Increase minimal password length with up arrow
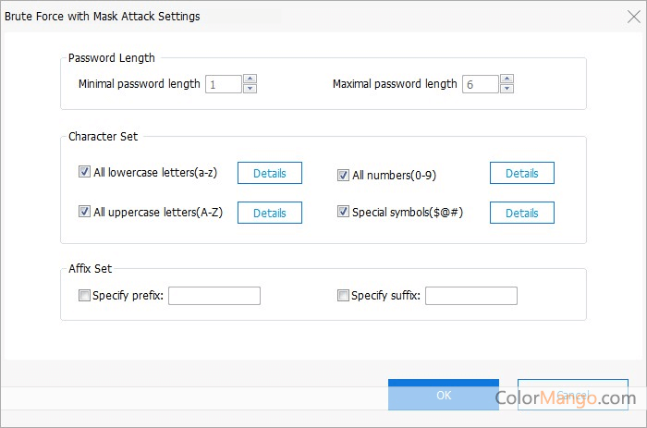Screen dimensions: 647x428 tap(250, 79)
